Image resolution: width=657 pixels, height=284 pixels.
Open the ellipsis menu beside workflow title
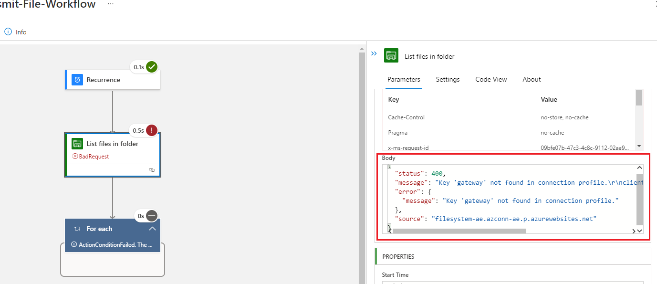pyautogui.click(x=111, y=4)
